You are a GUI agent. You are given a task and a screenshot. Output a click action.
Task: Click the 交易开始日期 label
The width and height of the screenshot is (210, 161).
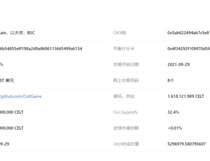pyautogui.click(x=126, y=64)
